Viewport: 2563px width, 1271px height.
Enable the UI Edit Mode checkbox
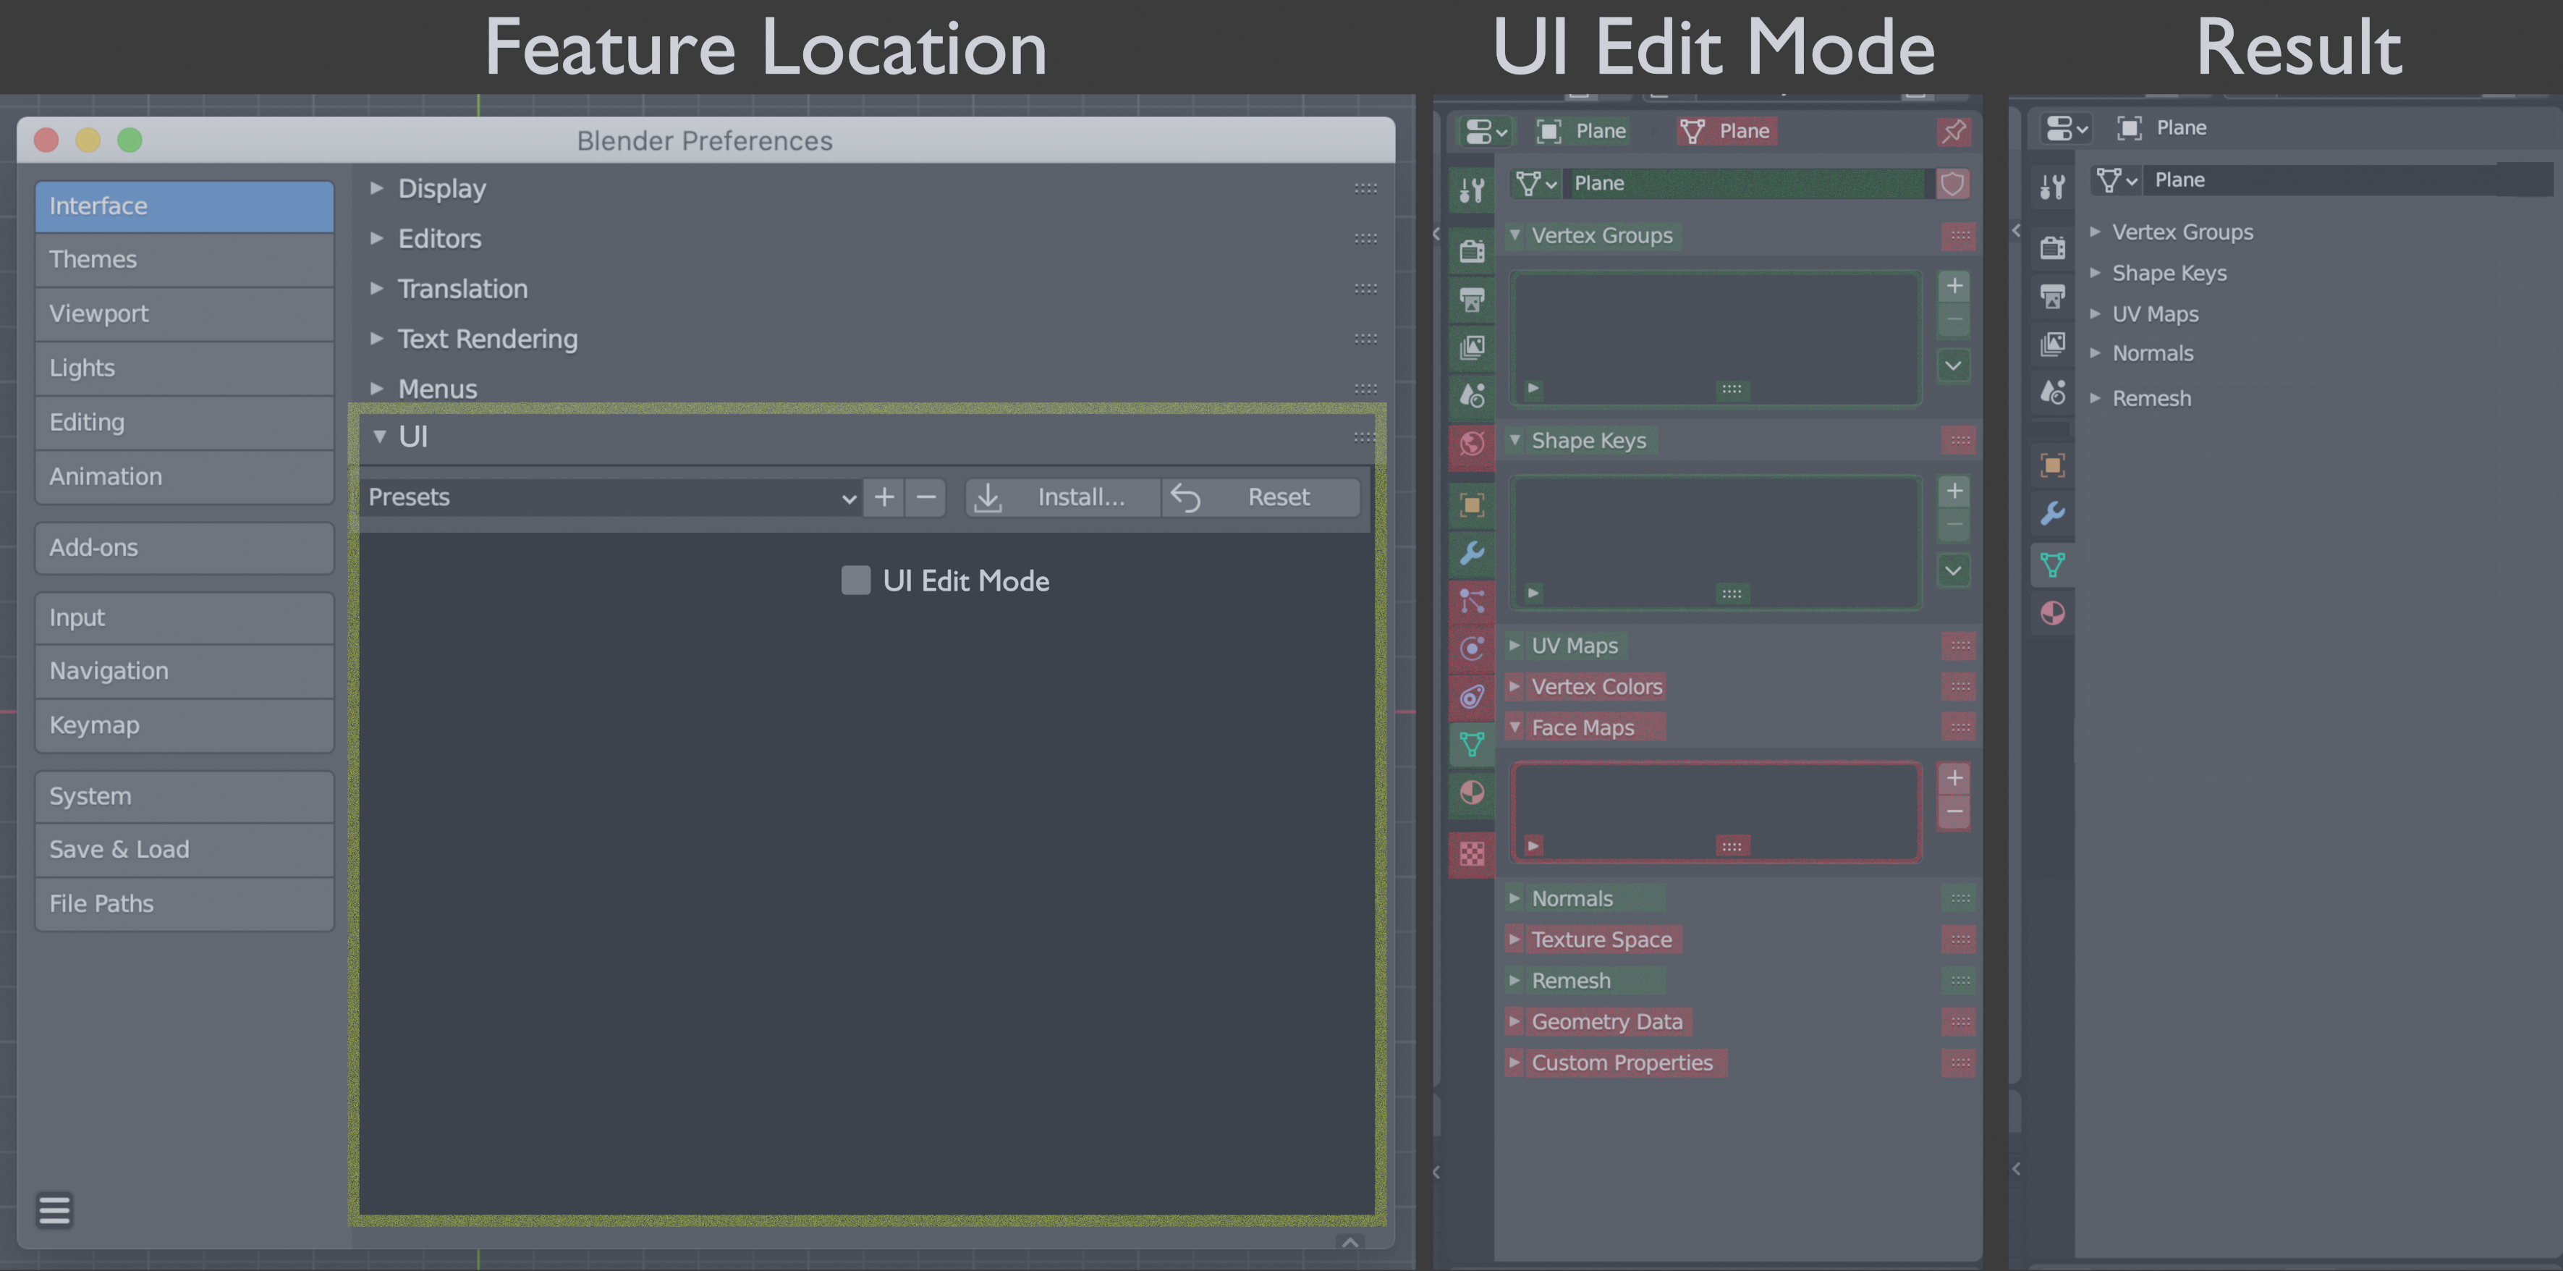[855, 580]
